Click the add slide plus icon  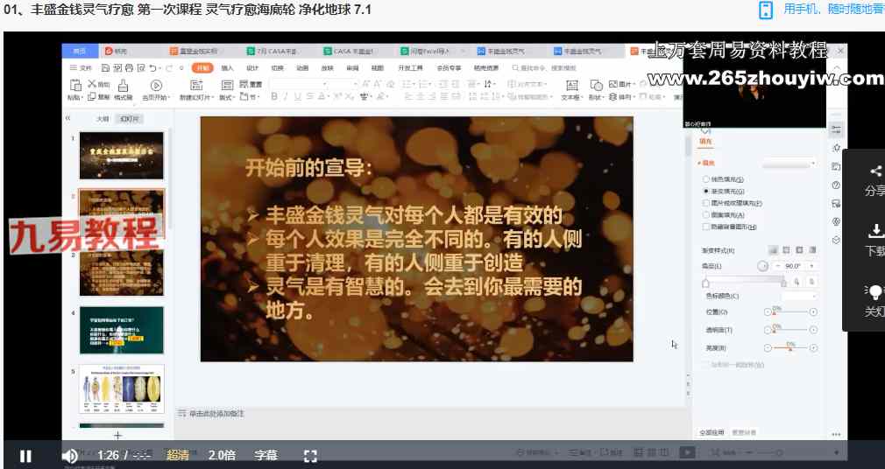(117, 435)
